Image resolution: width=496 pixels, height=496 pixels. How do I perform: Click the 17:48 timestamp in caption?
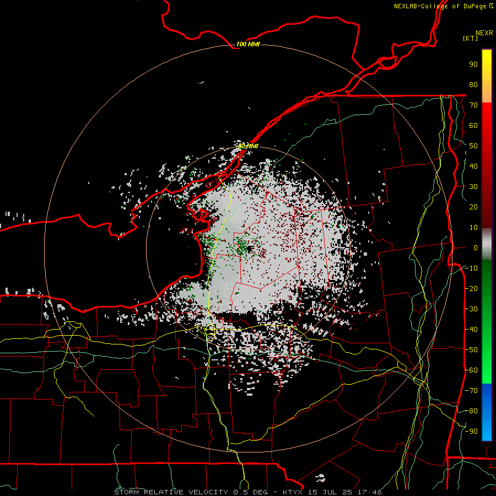(x=369, y=492)
